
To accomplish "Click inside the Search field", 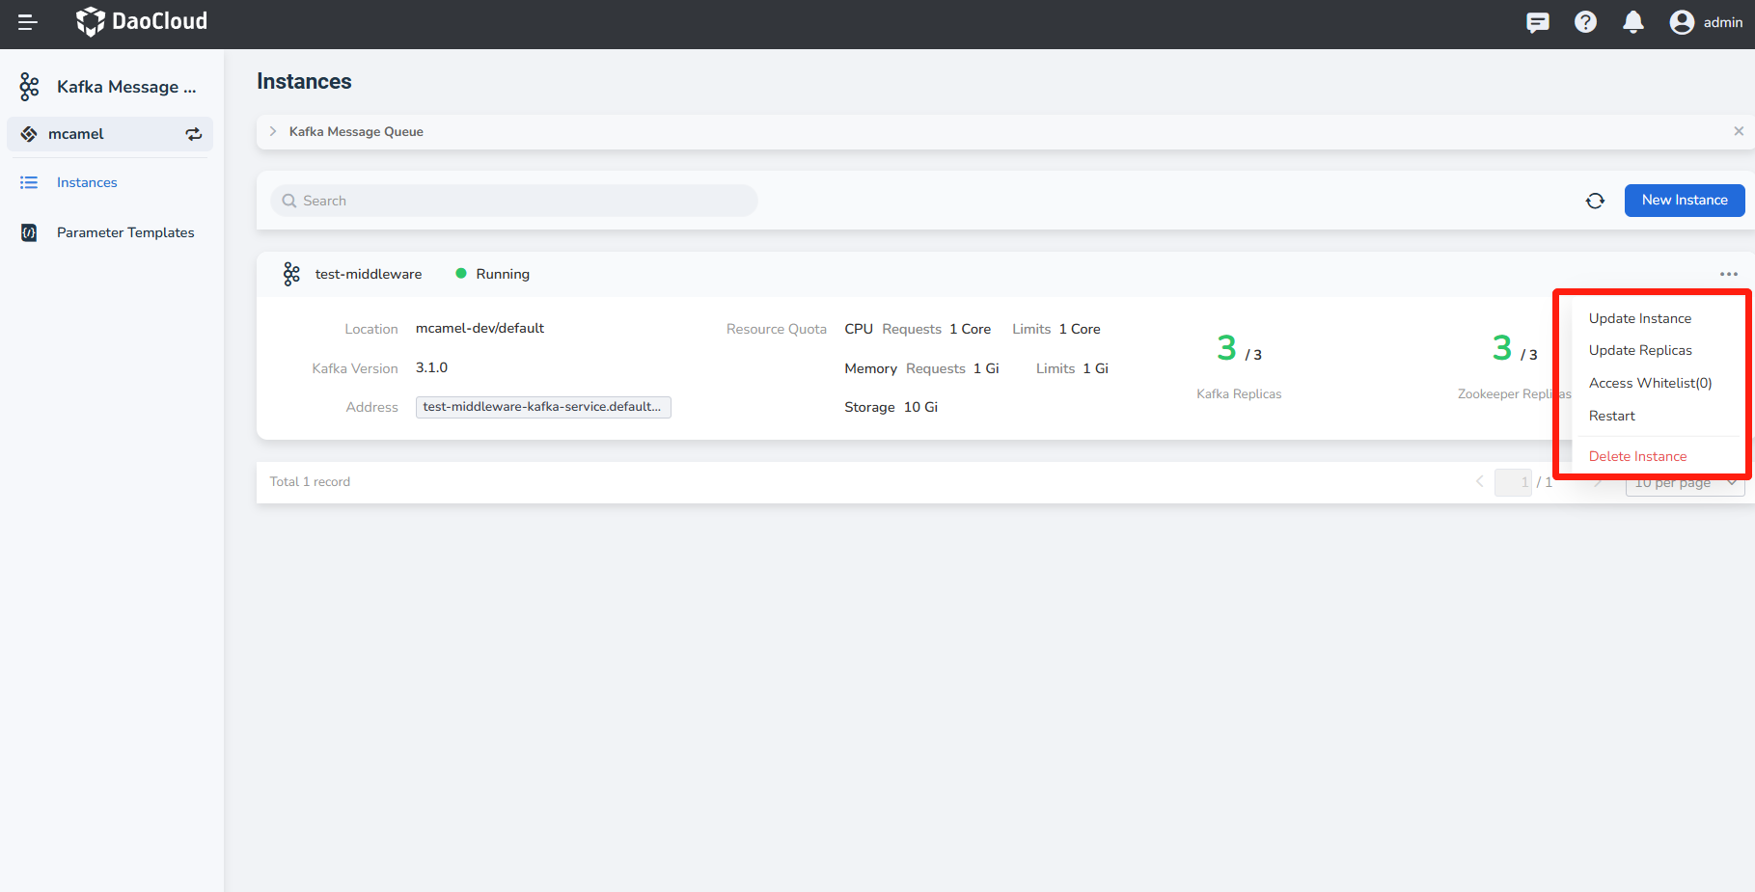I will pos(512,200).
